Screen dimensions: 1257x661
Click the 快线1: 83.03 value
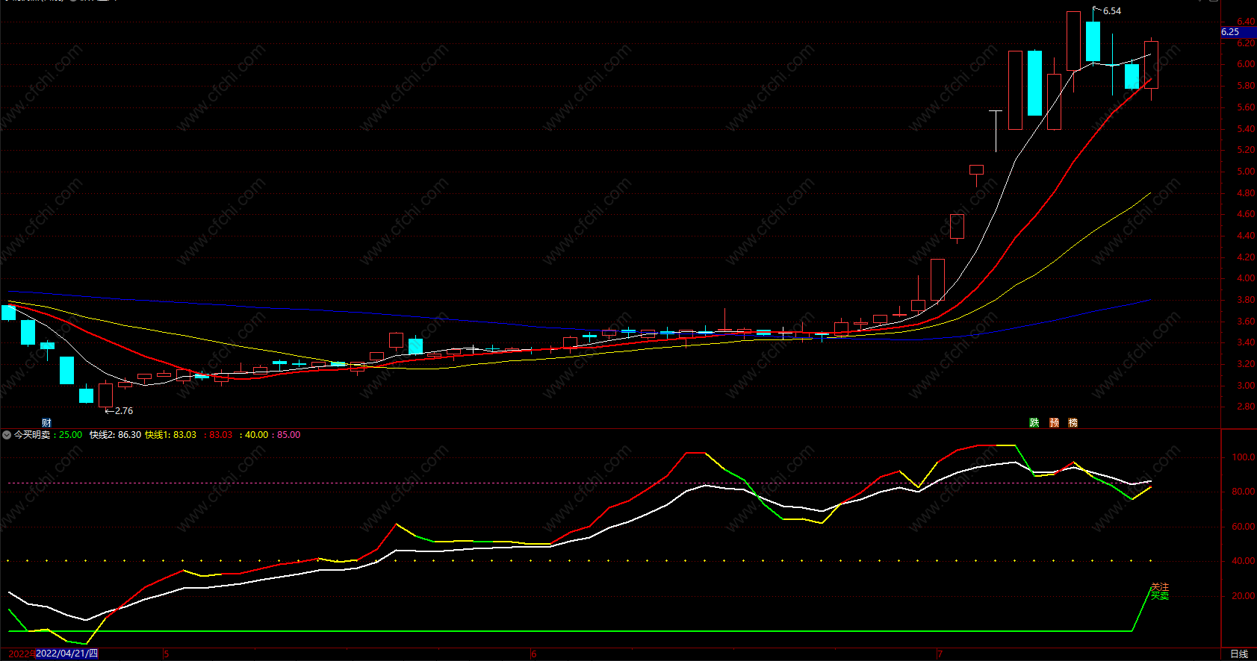[170, 435]
